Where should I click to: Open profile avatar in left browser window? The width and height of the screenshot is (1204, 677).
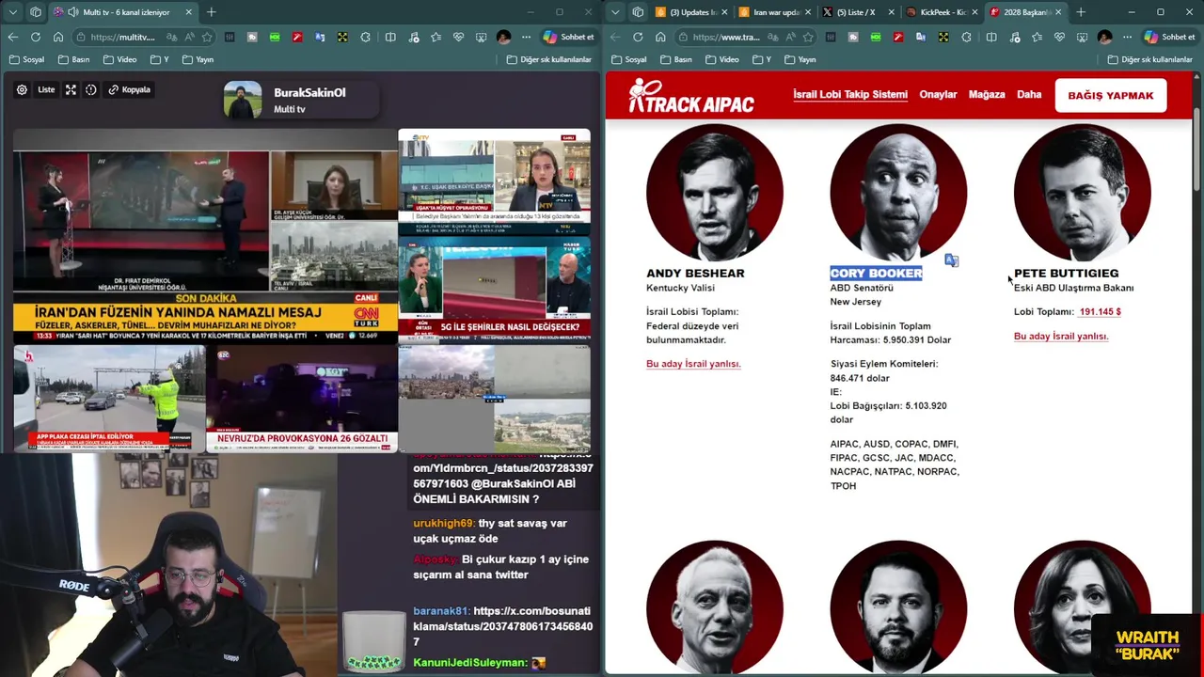click(x=503, y=37)
